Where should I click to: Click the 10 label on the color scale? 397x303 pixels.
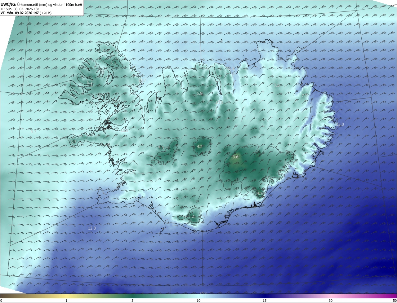[198, 301]
